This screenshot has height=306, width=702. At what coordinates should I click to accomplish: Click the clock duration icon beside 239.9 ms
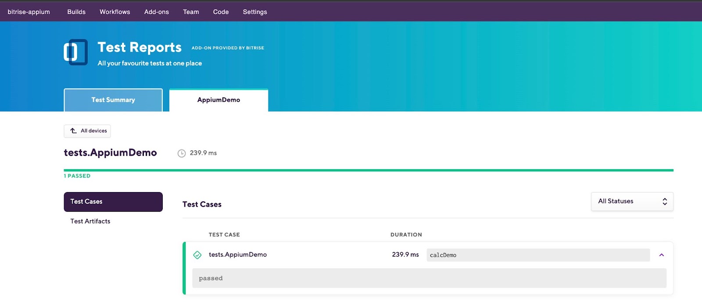[x=182, y=153]
